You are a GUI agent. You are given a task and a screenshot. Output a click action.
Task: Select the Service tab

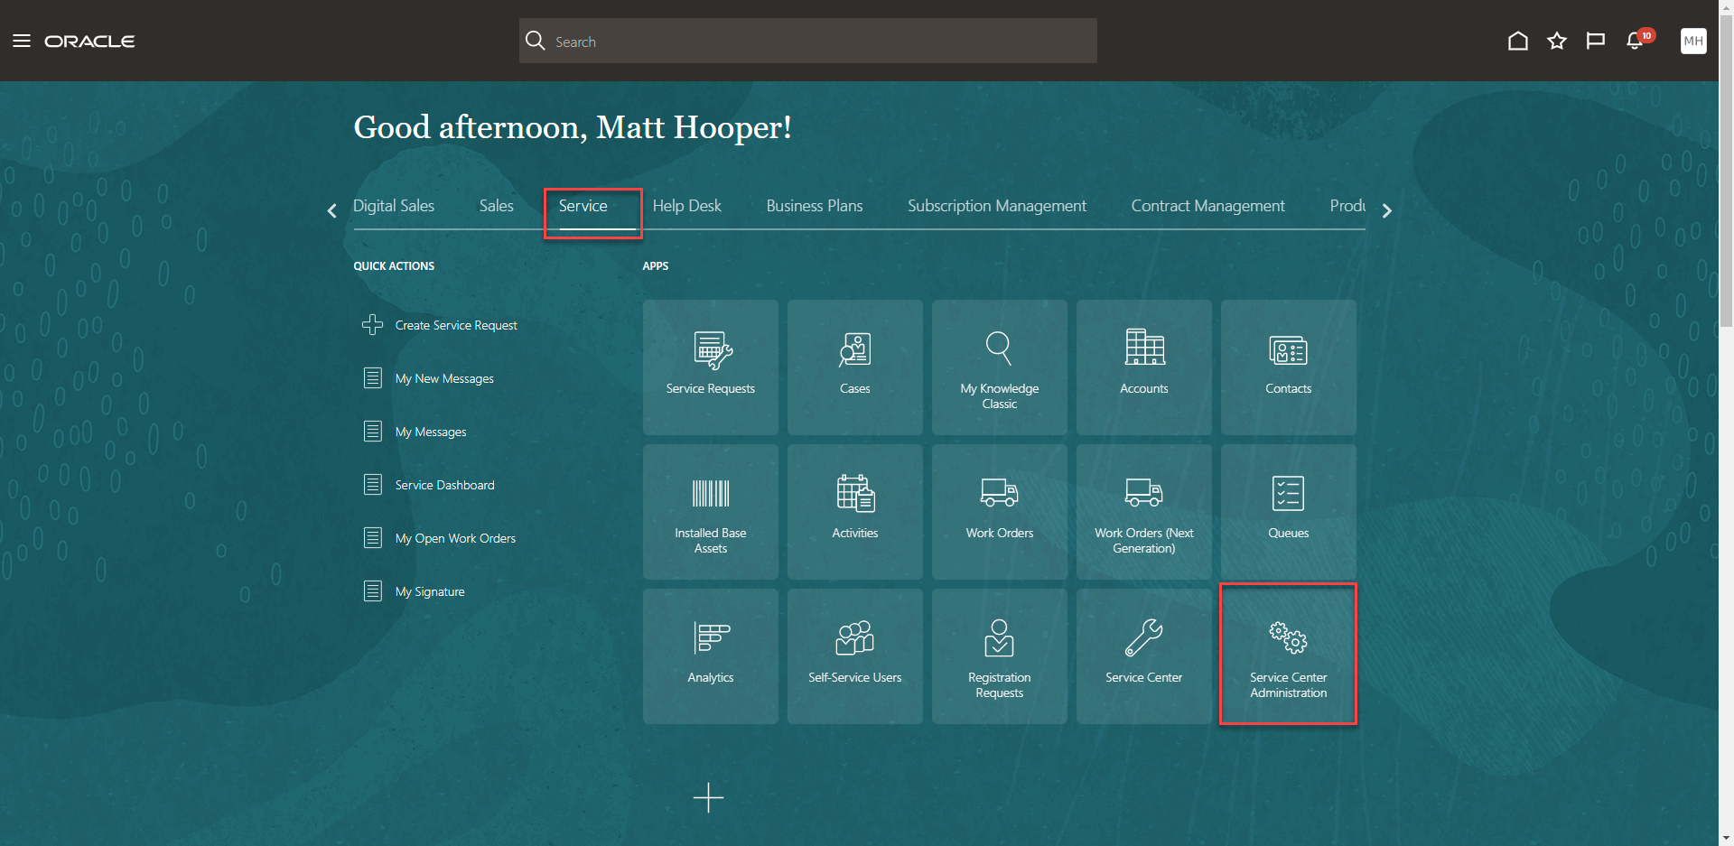point(583,206)
